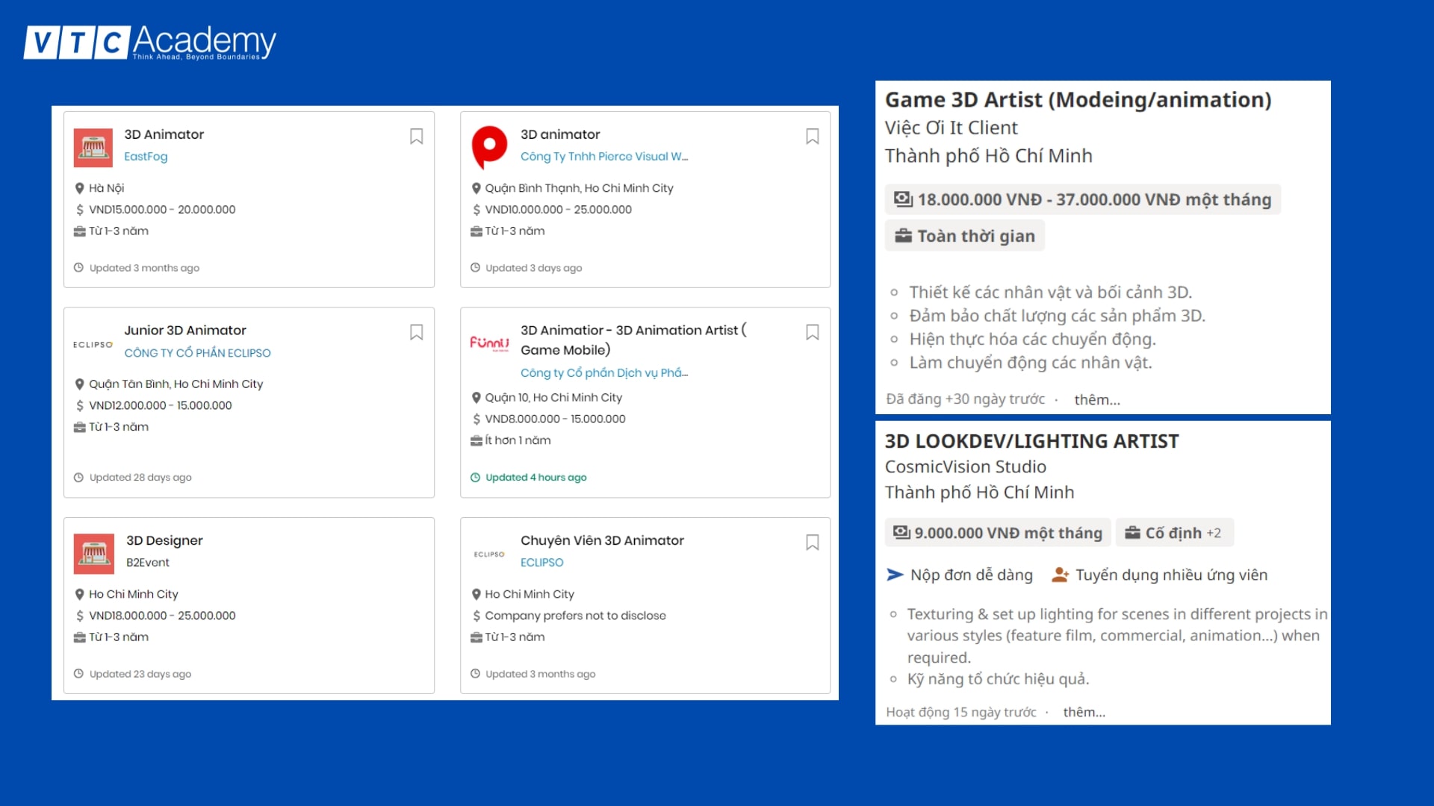
Task: Bookmark the EastFog 3D Animator job
Action: point(416,137)
